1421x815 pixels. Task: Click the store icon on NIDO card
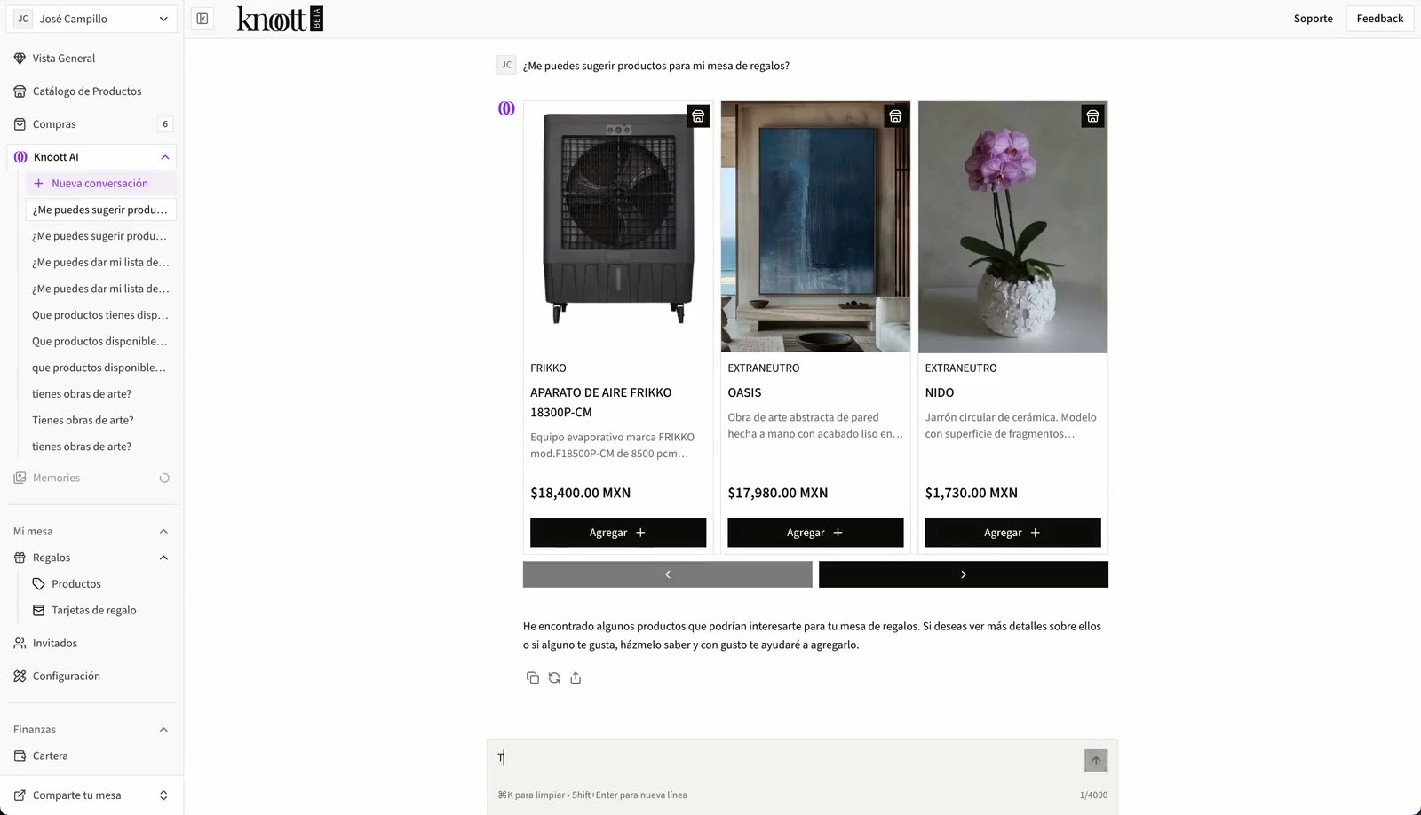pos(1092,116)
